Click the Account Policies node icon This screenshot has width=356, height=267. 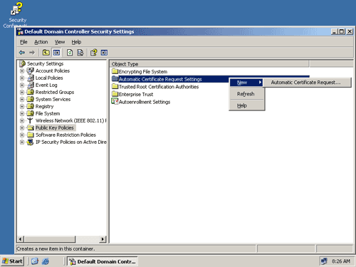tap(30, 70)
